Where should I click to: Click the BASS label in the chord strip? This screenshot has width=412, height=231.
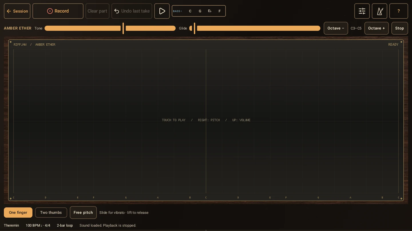pyautogui.click(x=177, y=11)
